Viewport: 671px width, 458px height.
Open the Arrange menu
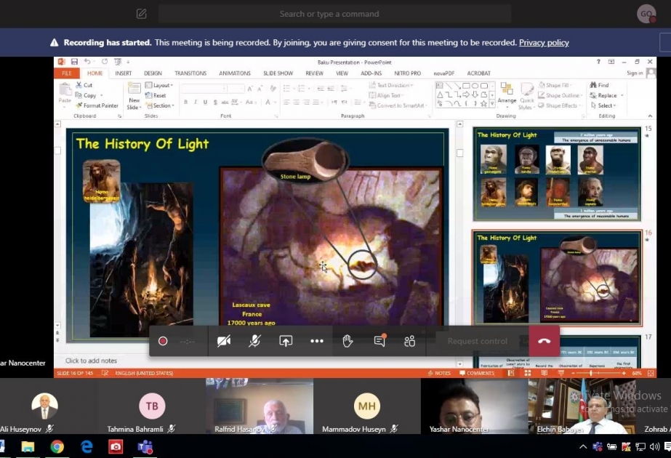(507, 94)
